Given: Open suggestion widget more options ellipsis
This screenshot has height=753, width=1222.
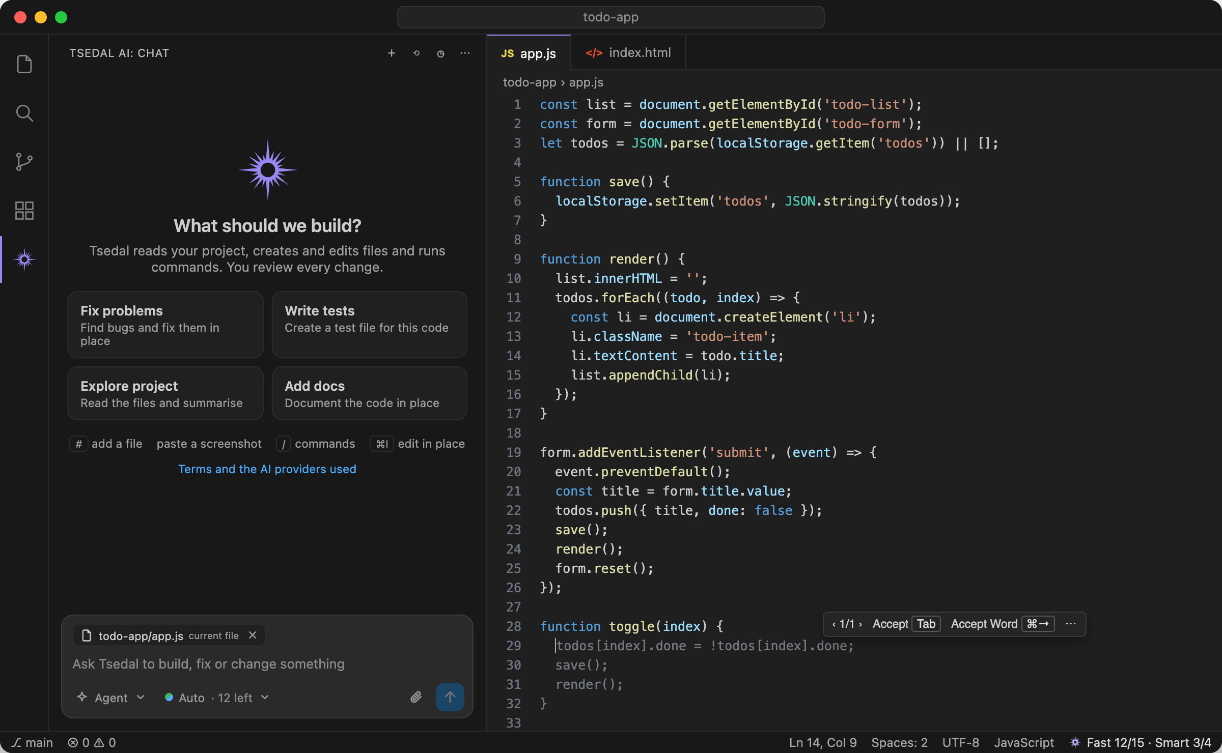Looking at the screenshot, I should coord(1071,624).
